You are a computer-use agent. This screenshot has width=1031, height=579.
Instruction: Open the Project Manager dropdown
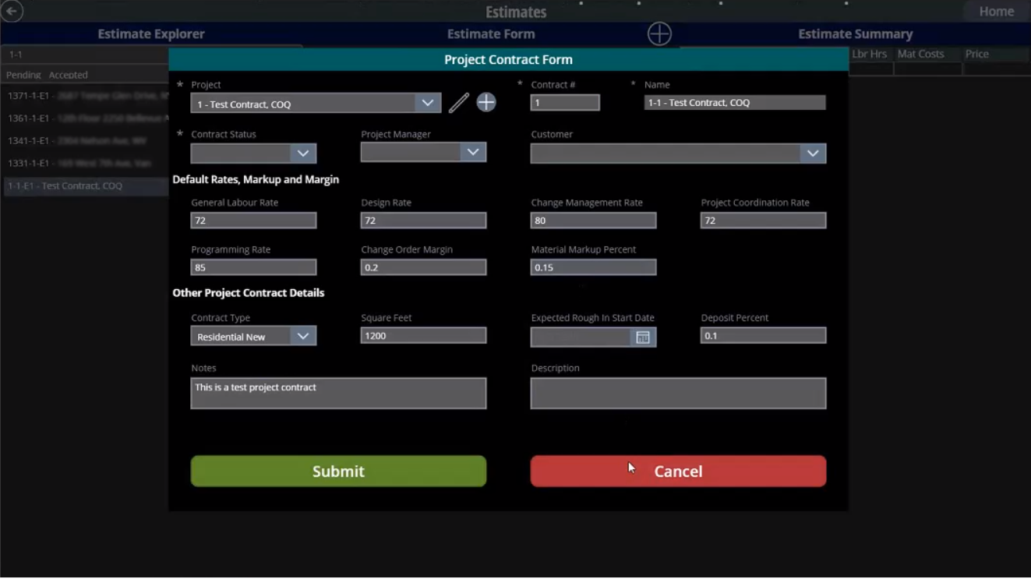pyautogui.click(x=473, y=152)
